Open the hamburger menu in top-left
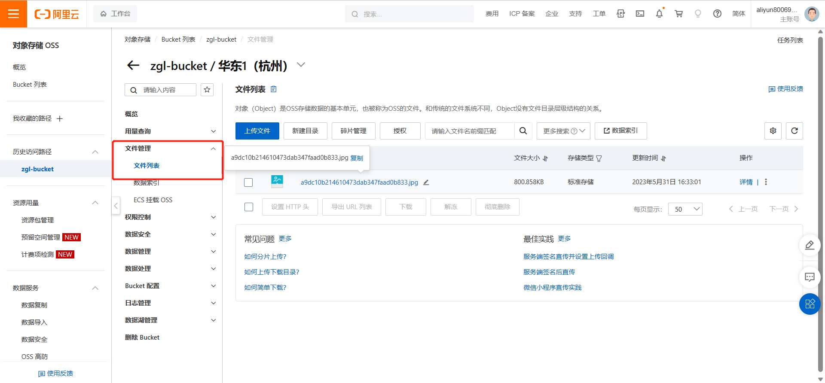 [x=13, y=14]
